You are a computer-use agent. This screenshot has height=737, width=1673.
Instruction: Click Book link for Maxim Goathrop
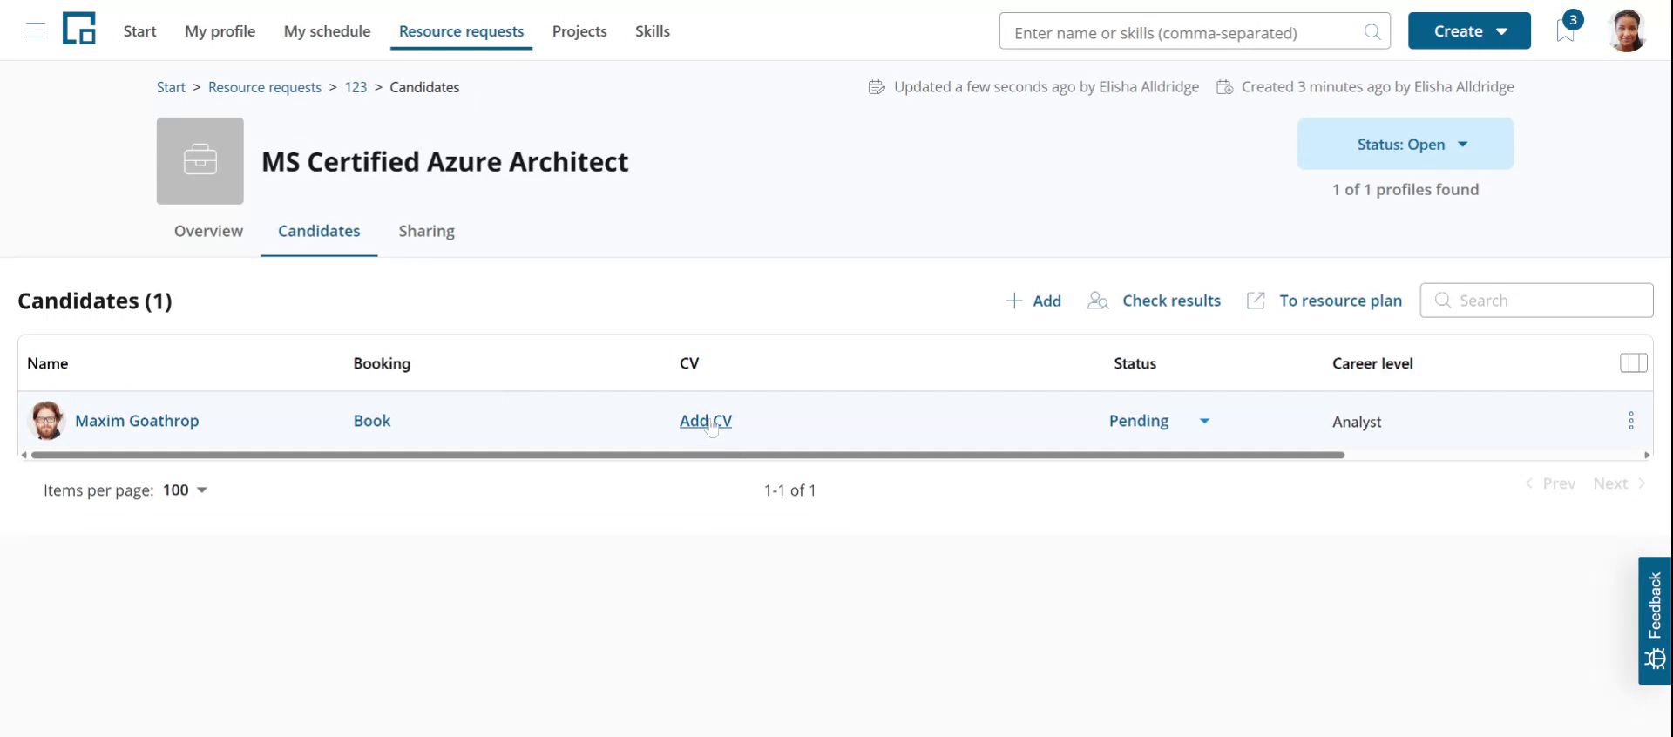[x=372, y=421]
